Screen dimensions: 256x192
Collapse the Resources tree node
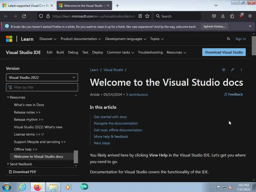click(x=16, y=97)
